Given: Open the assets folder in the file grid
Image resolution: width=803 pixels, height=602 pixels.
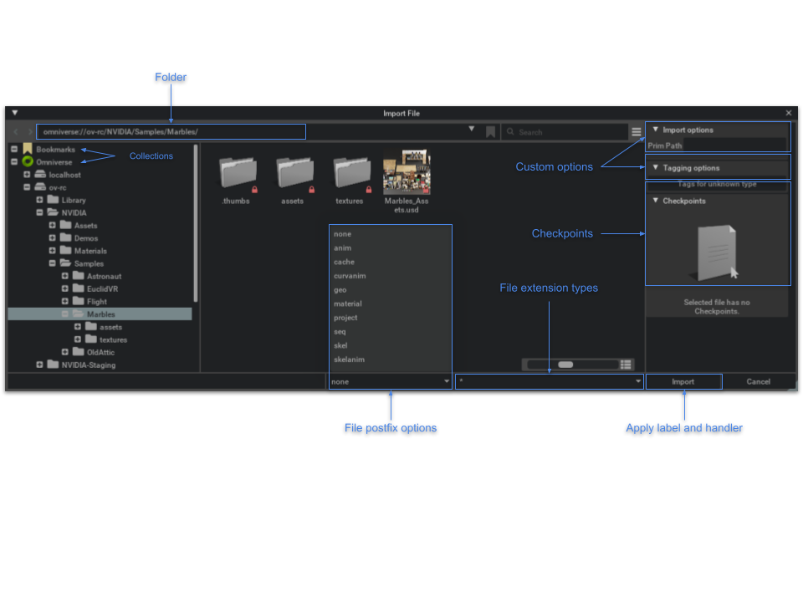Looking at the screenshot, I should pyautogui.click(x=294, y=171).
